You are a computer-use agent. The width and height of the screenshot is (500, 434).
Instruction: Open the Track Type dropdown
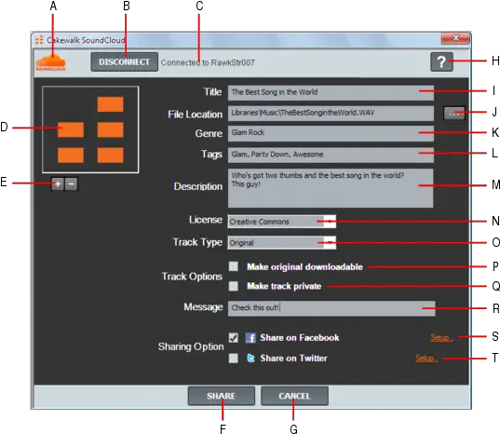pos(281,243)
